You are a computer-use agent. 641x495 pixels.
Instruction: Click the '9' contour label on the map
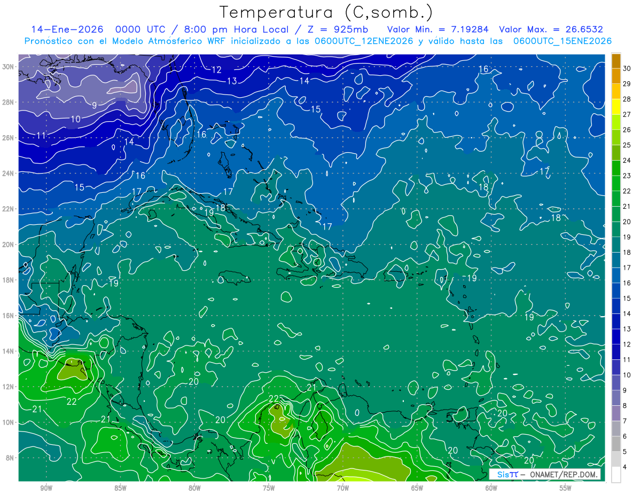[94, 105]
